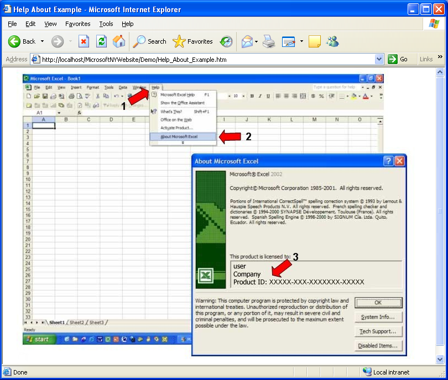The height and width of the screenshot is (380, 448).
Task: Click the Edit page icon in IE toolbar
Action: tap(289, 41)
